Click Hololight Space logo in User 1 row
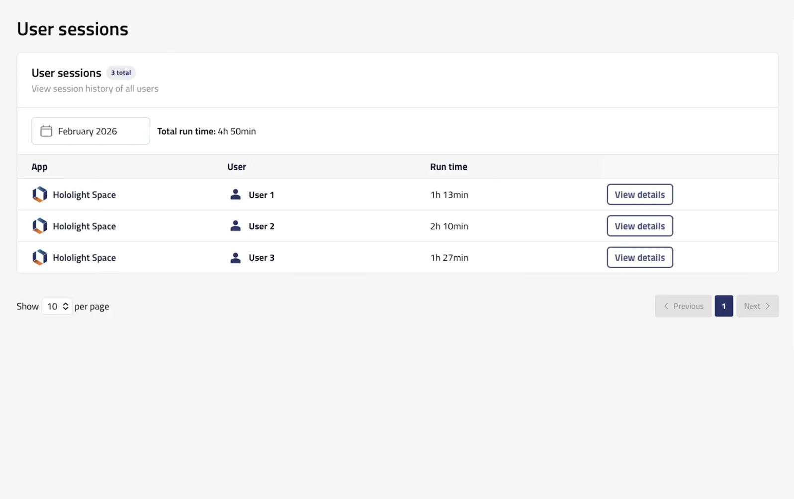Viewport: 794px width, 499px height. [x=40, y=195]
